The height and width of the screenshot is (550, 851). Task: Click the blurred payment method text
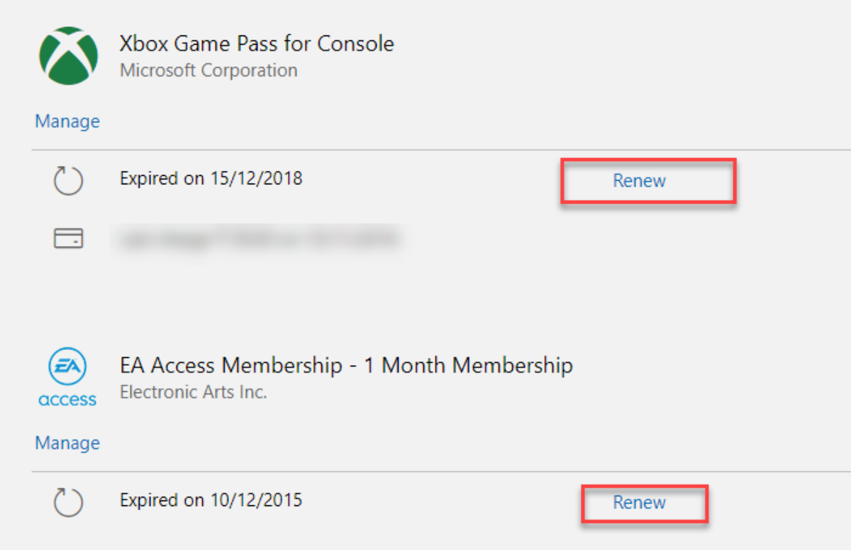(x=259, y=239)
